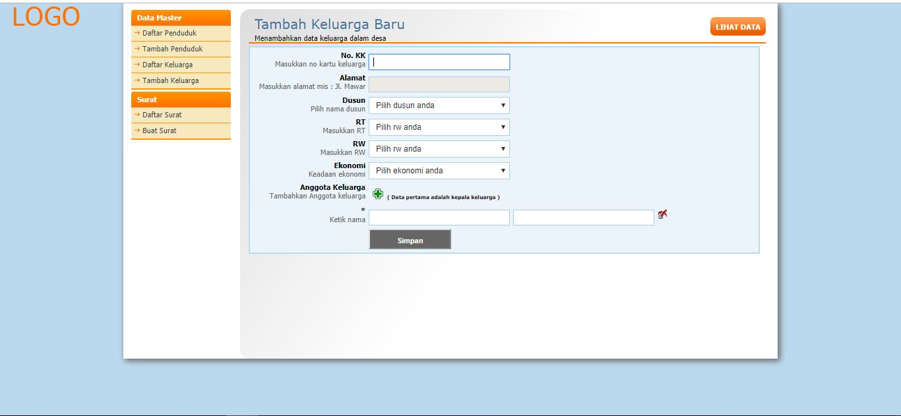Open the "Pilih dusun anda" dropdown
The width and height of the screenshot is (901, 416).
tap(439, 105)
